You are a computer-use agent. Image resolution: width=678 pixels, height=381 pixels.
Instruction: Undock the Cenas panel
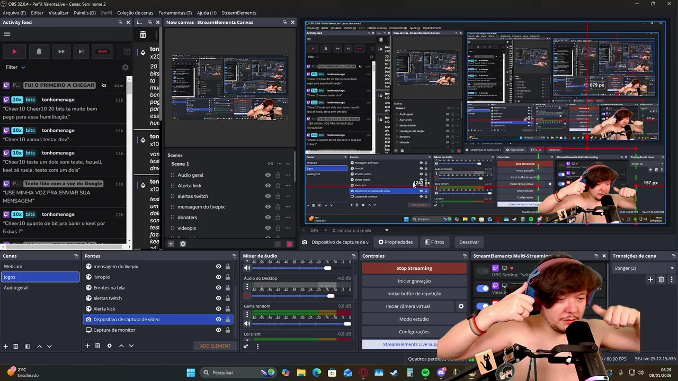76,256
